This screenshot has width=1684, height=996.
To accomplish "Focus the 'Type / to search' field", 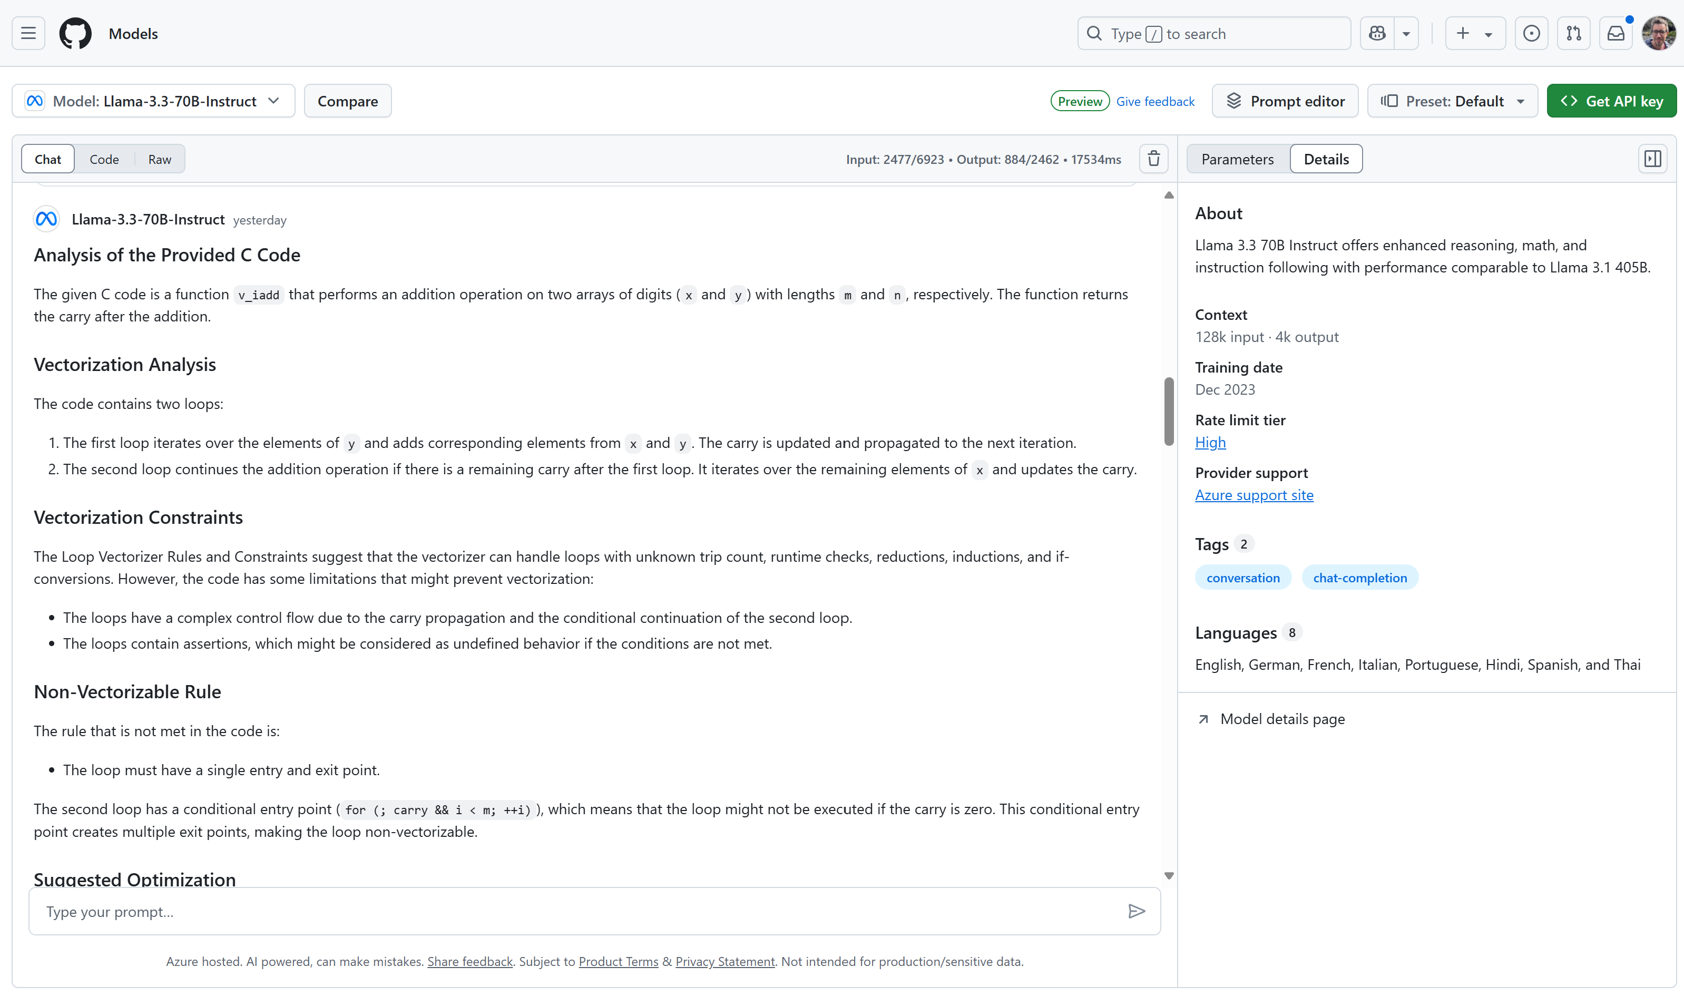I will pyautogui.click(x=1213, y=34).
